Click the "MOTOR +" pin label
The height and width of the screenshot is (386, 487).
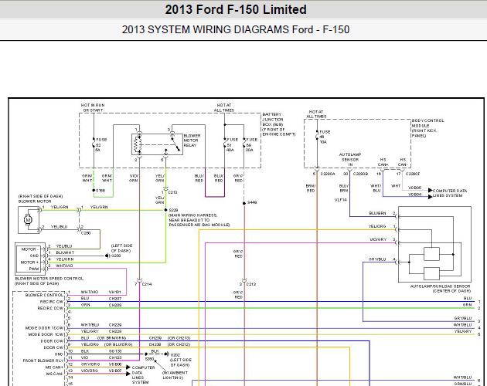click(x=30, y=262)
